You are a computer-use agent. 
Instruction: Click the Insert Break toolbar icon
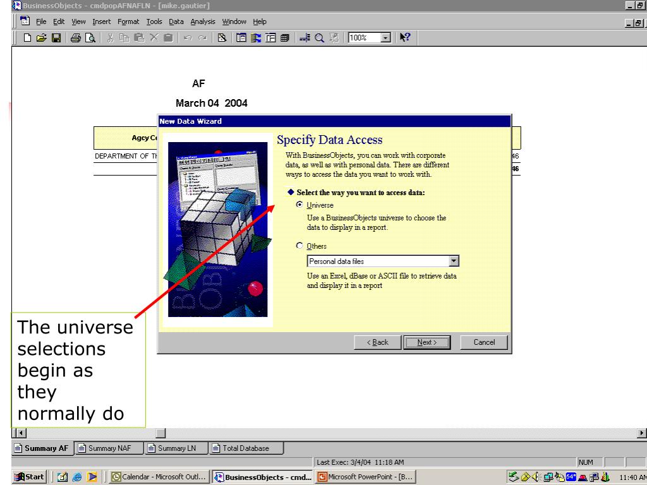coord(305,38)
